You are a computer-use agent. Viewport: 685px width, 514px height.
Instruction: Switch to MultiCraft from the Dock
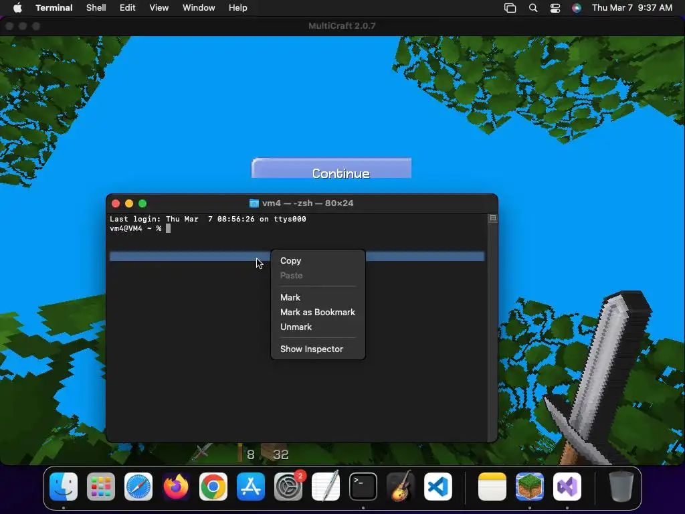[530, 487]
